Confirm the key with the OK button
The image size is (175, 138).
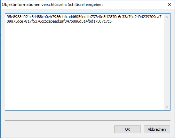click(128, 129)
